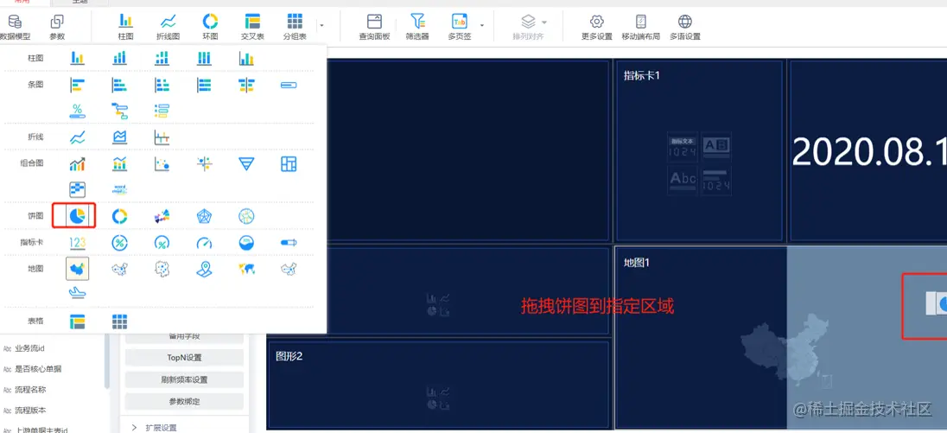The height and width of the screenshot is (433, 947).
Task: Select the butterfly comparison bar chart icon
Action: pyautogui.click(x=246, y=86)
